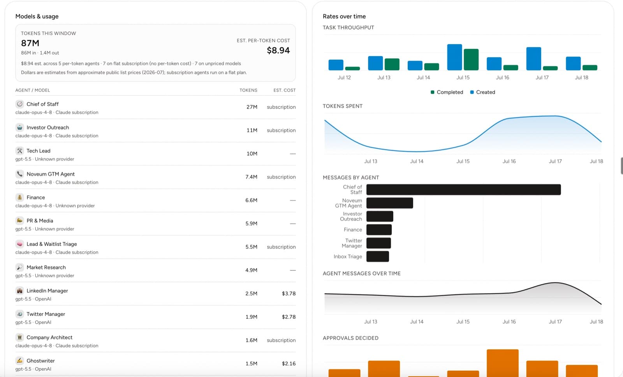Click the $2.16 cost for Ghostwriter

[289, 364]
